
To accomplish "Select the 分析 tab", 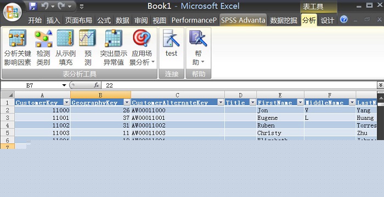I will (x=309, y=20).
